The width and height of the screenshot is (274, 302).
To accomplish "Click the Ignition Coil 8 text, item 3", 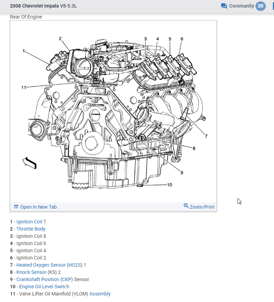I will pyautogui.click(x=31, y=236).
